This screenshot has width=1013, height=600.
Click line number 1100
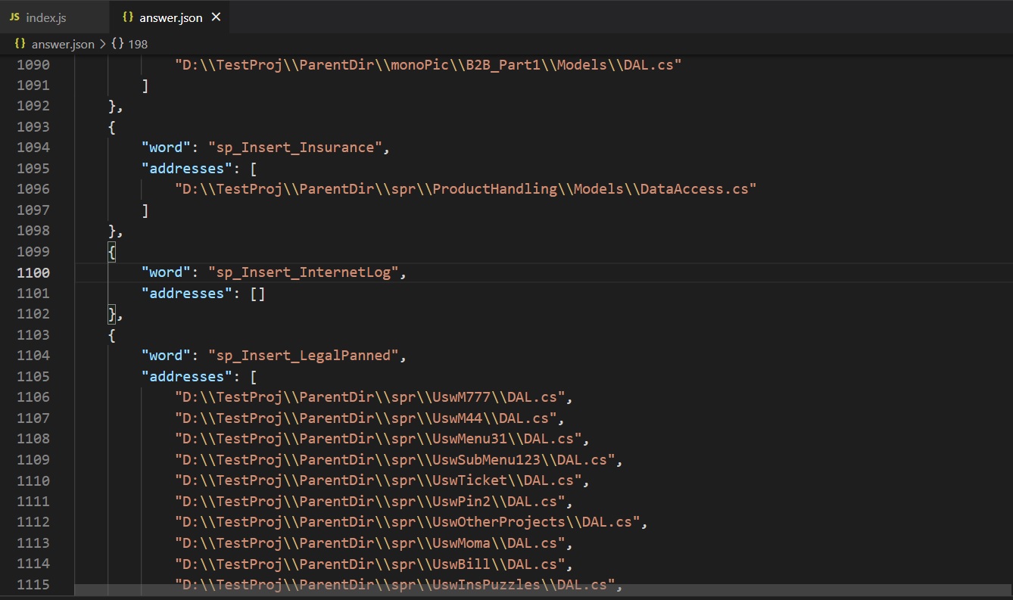(33, 272)
